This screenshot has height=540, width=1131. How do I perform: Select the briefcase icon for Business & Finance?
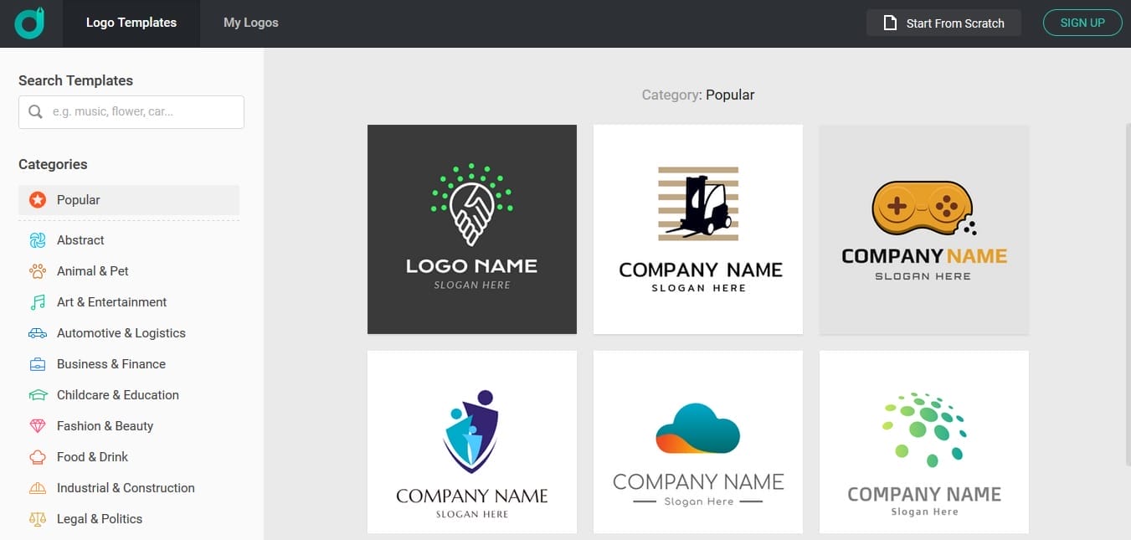(37, 363)
